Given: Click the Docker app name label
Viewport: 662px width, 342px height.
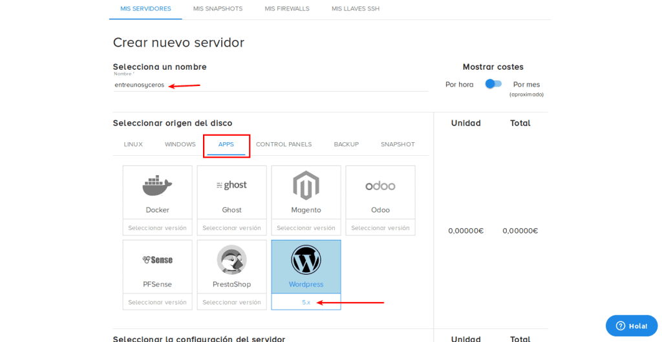Looking at the screenshot, I should click(158, 210).
